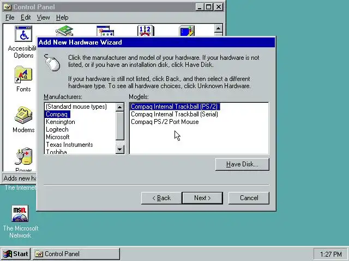Open Accessibility Options icon in Control Panel
Viewport: 349px width, 261px height.
pos(23,34)
